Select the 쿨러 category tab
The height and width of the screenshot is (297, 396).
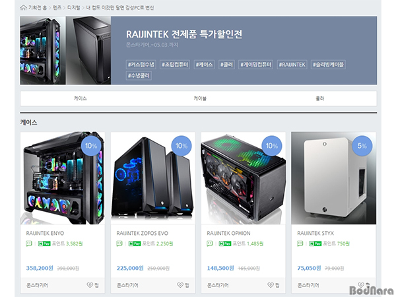pyautogui.click(x=319, y=98)
